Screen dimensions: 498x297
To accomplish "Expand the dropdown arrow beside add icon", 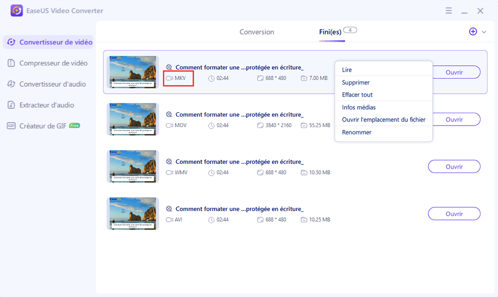I will point(484,32).
